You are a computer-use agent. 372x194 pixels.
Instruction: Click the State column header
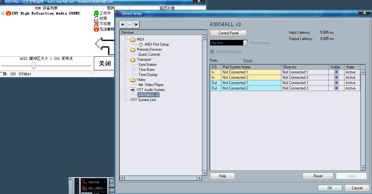pos(352,67)
